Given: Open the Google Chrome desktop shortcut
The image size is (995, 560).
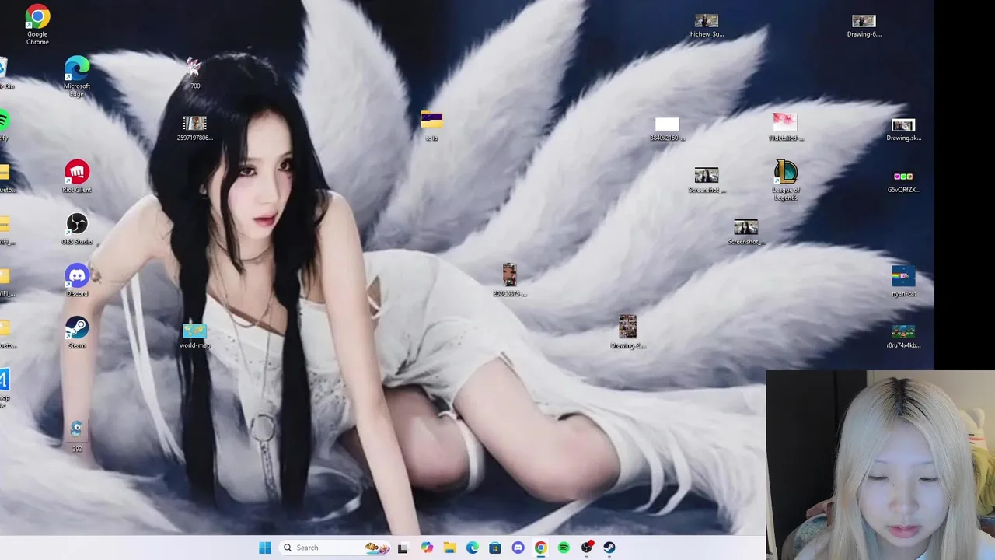Looking at the screenshot, I should pos(37,25).
